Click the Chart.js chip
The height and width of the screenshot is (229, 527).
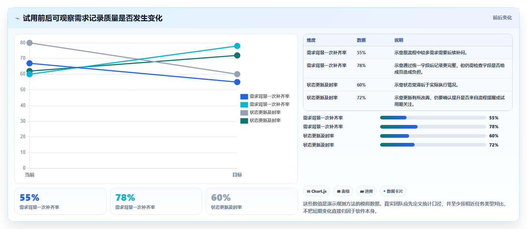coord(317,191)
